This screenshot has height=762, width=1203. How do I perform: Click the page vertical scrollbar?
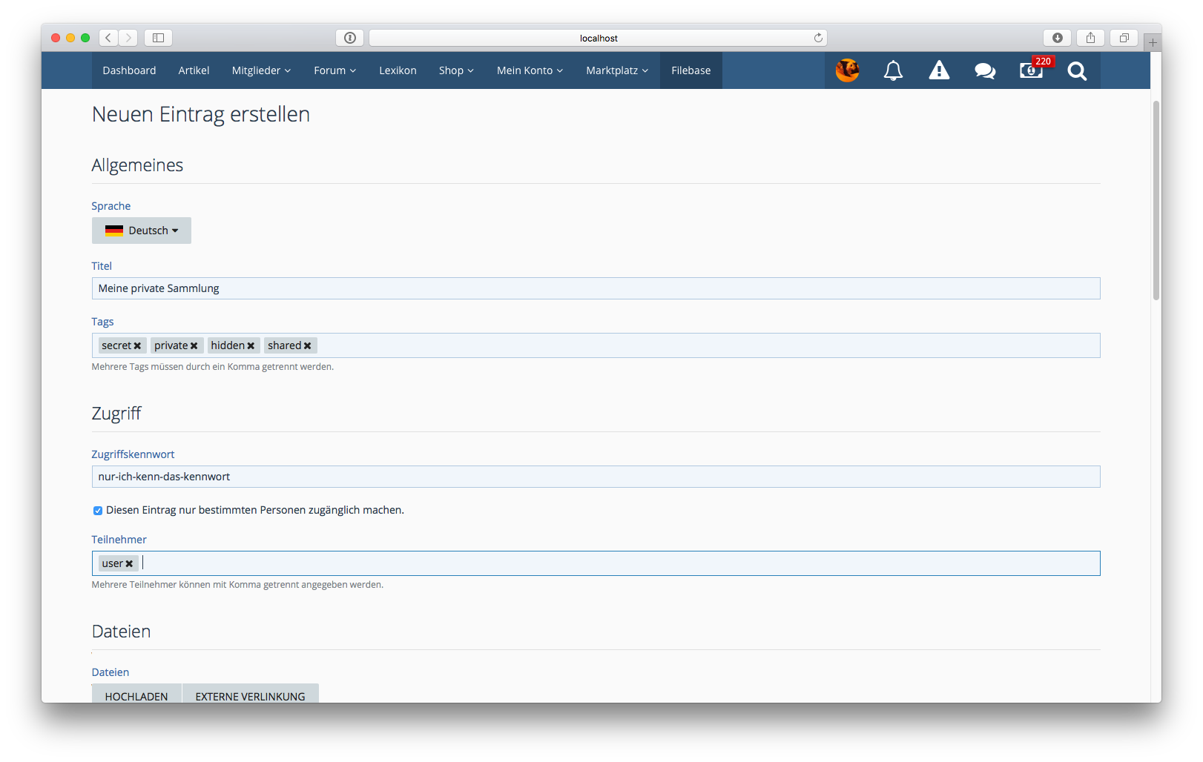[x=1156, y=200]
